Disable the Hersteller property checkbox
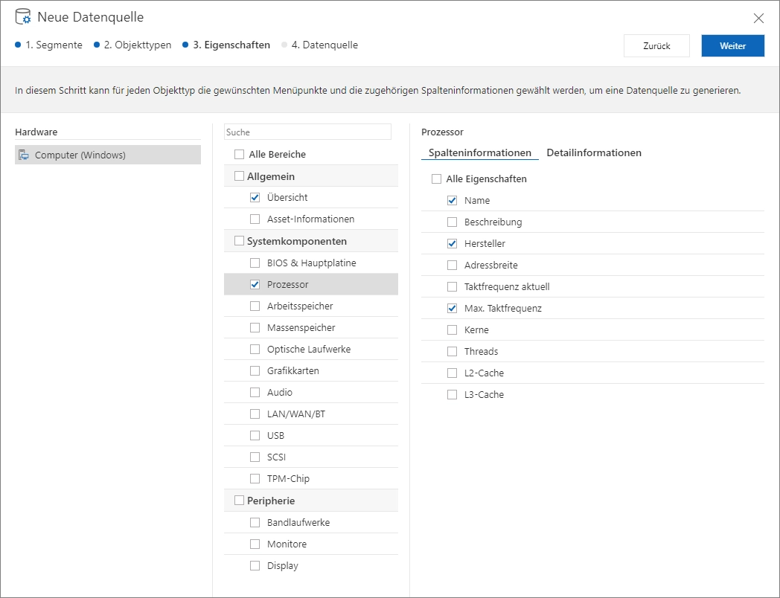The width and height of the screenshot is (780, 598). coord(452,244)
